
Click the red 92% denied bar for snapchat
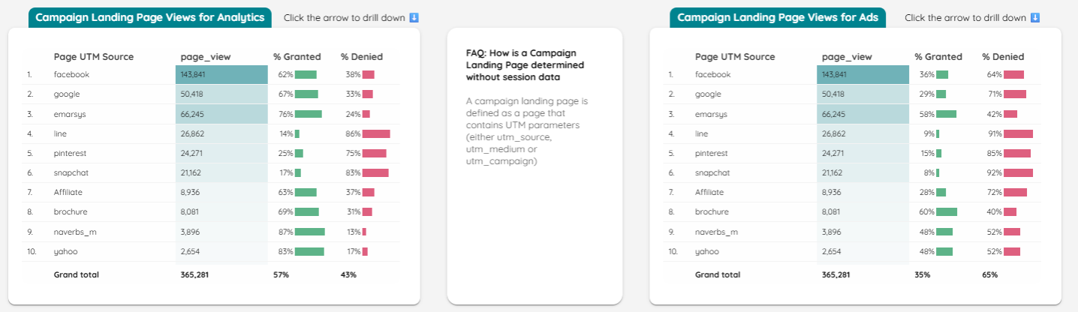(x=1018, y=172)
